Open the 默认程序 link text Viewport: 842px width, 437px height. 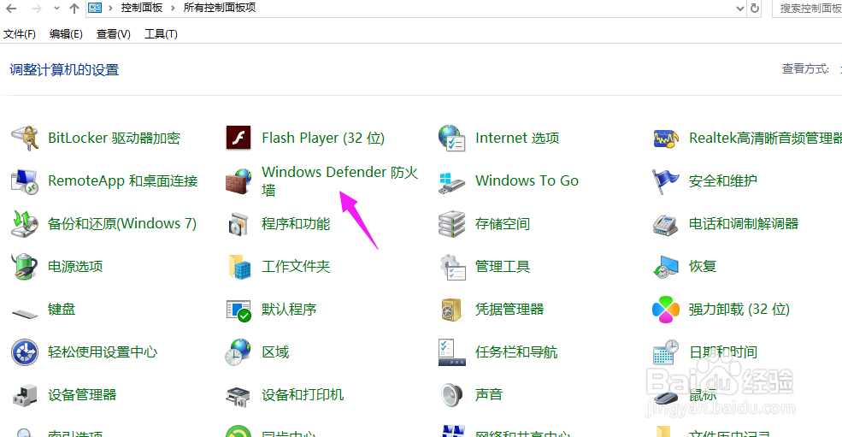[289, 309]
